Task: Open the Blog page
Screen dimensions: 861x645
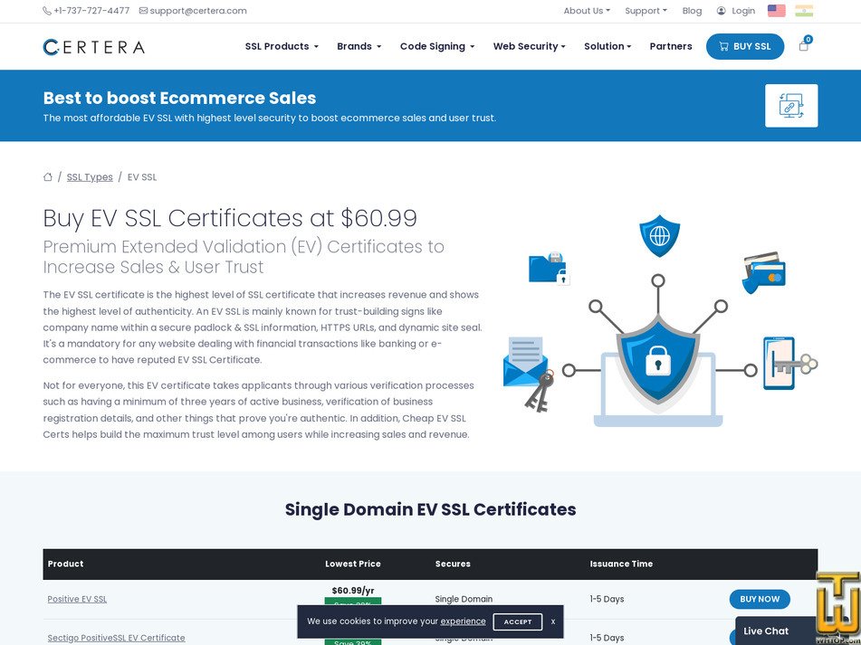Action: point(692,11)
